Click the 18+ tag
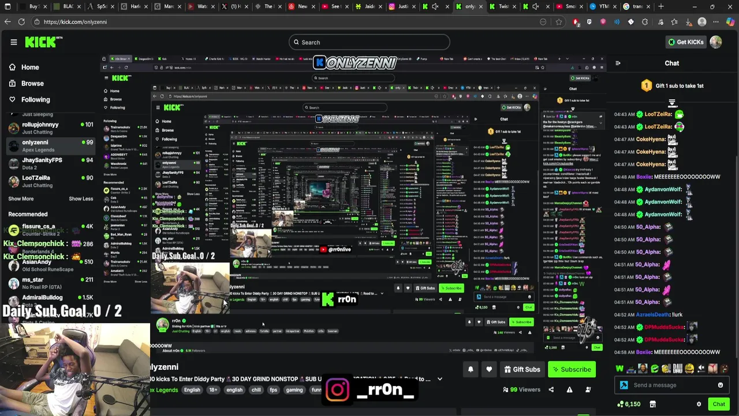 point(213,390)
